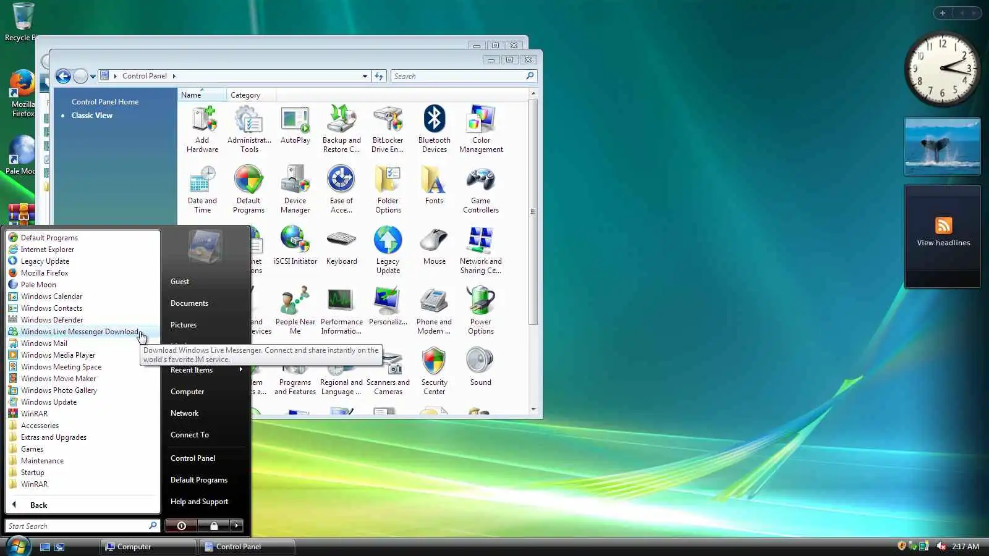Open Network and Sharing Center icon
The width and height of the screenshot is (989, 556).
point(481,250)
